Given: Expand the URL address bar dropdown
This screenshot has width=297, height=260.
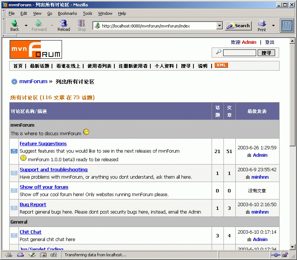Looking at the screenshot, I should [219, 26].
